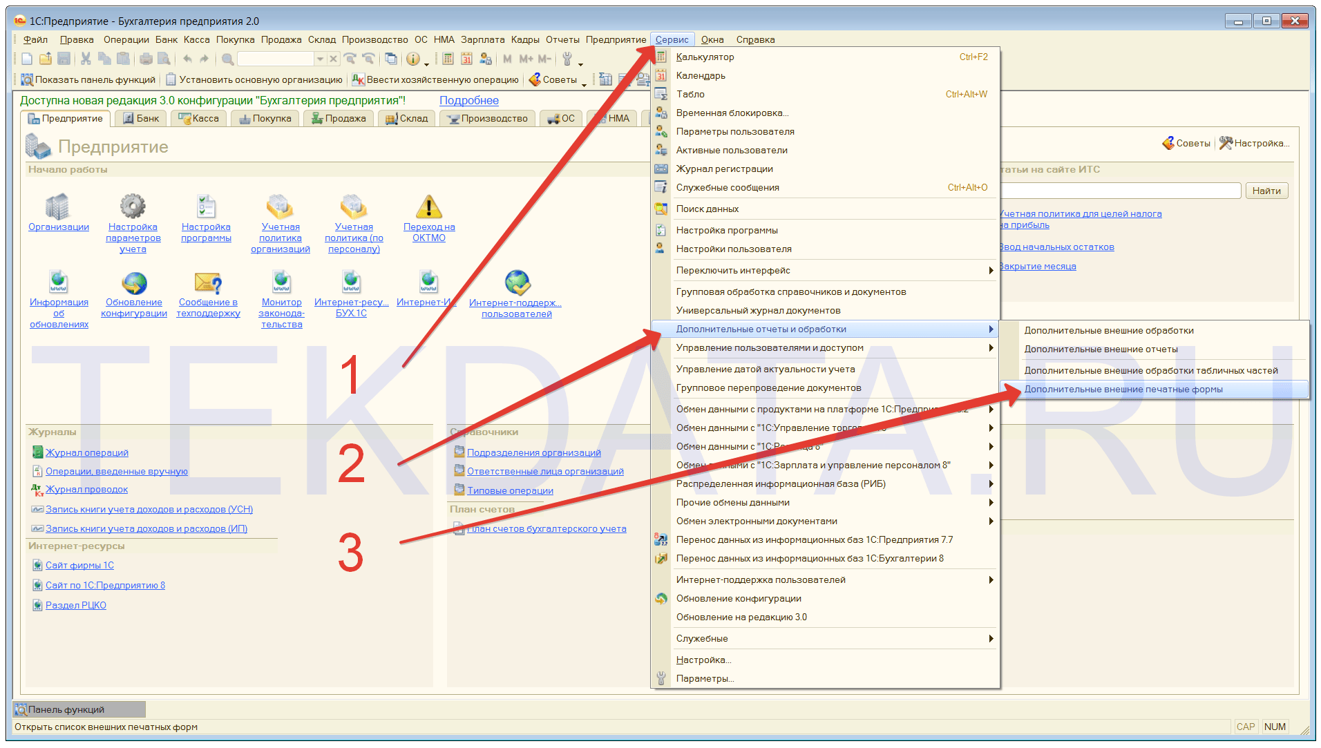Click Установить основную организацию button
Image resolution: width=1321 pixels, height=748 pixels.
click(x=254, y=79)
